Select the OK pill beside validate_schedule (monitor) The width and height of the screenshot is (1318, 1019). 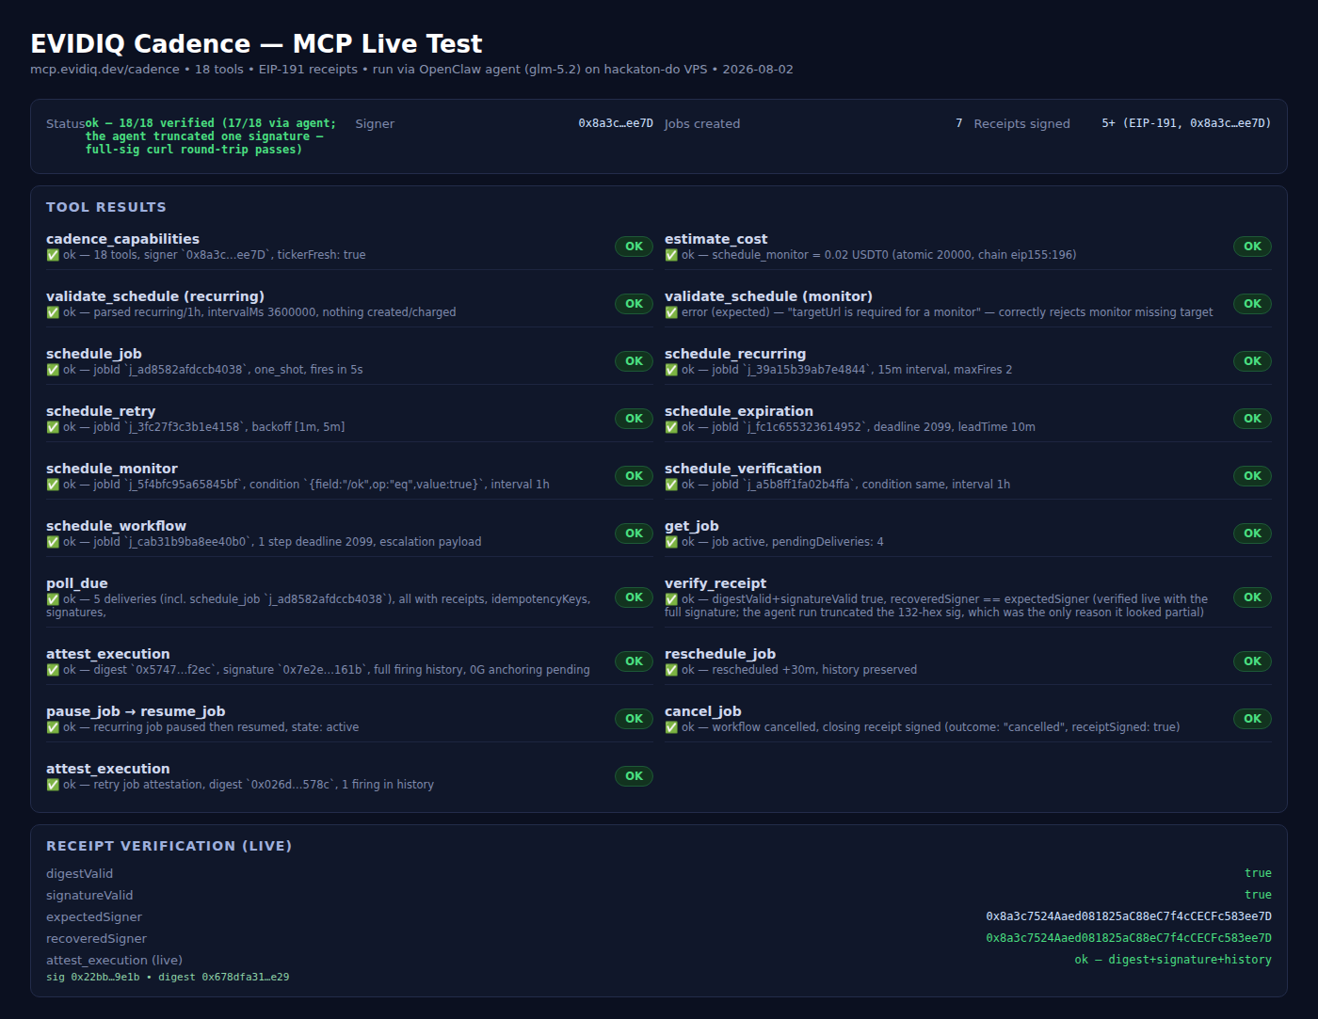(x=1252, y=304)
